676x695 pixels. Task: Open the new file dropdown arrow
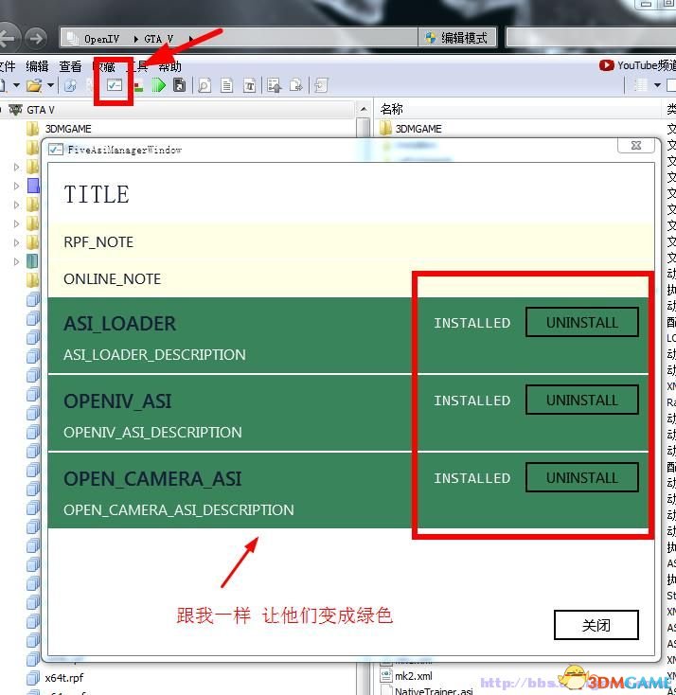point(16,84)
